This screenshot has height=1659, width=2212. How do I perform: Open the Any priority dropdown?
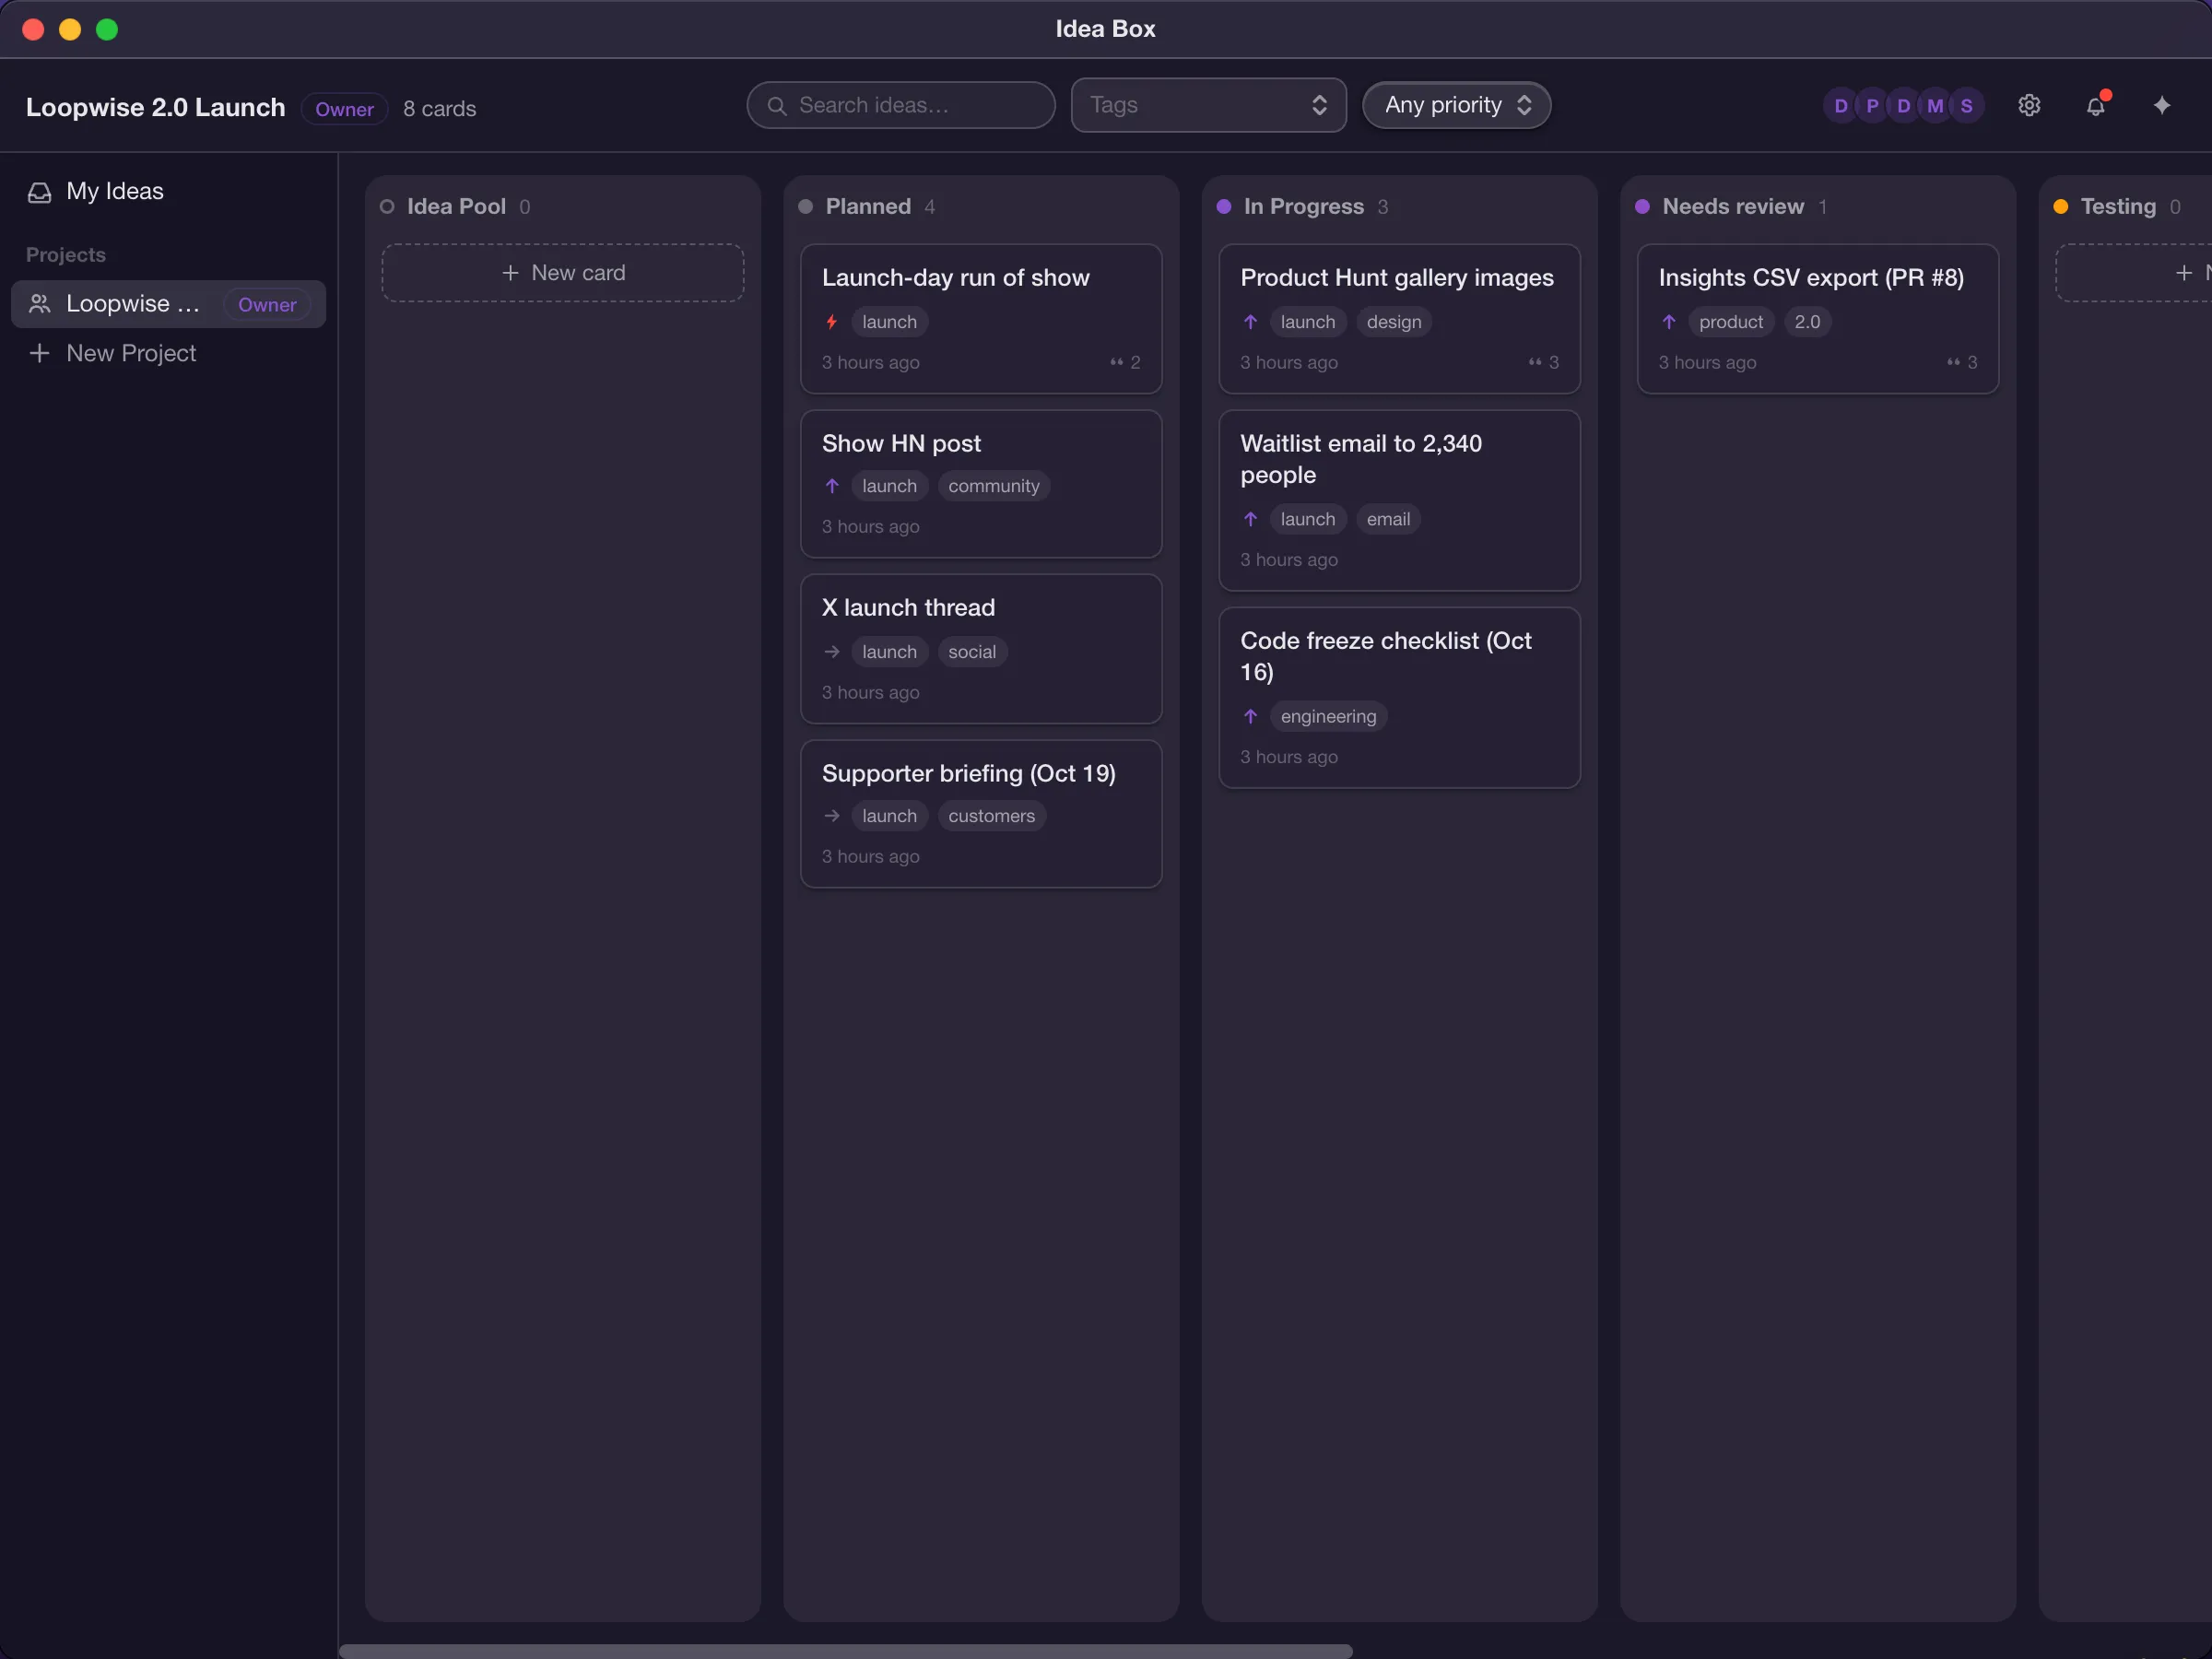(1456, 105)
